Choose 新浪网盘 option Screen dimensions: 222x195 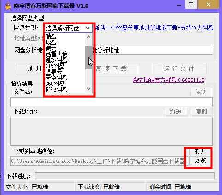[56, 90]
